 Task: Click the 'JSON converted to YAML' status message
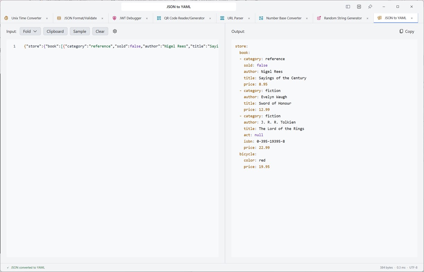point(28,268)
